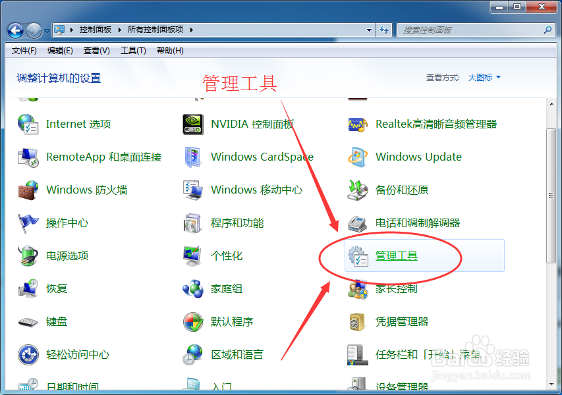Open the 默认程序 icon
562x395 pixels.
193,322
